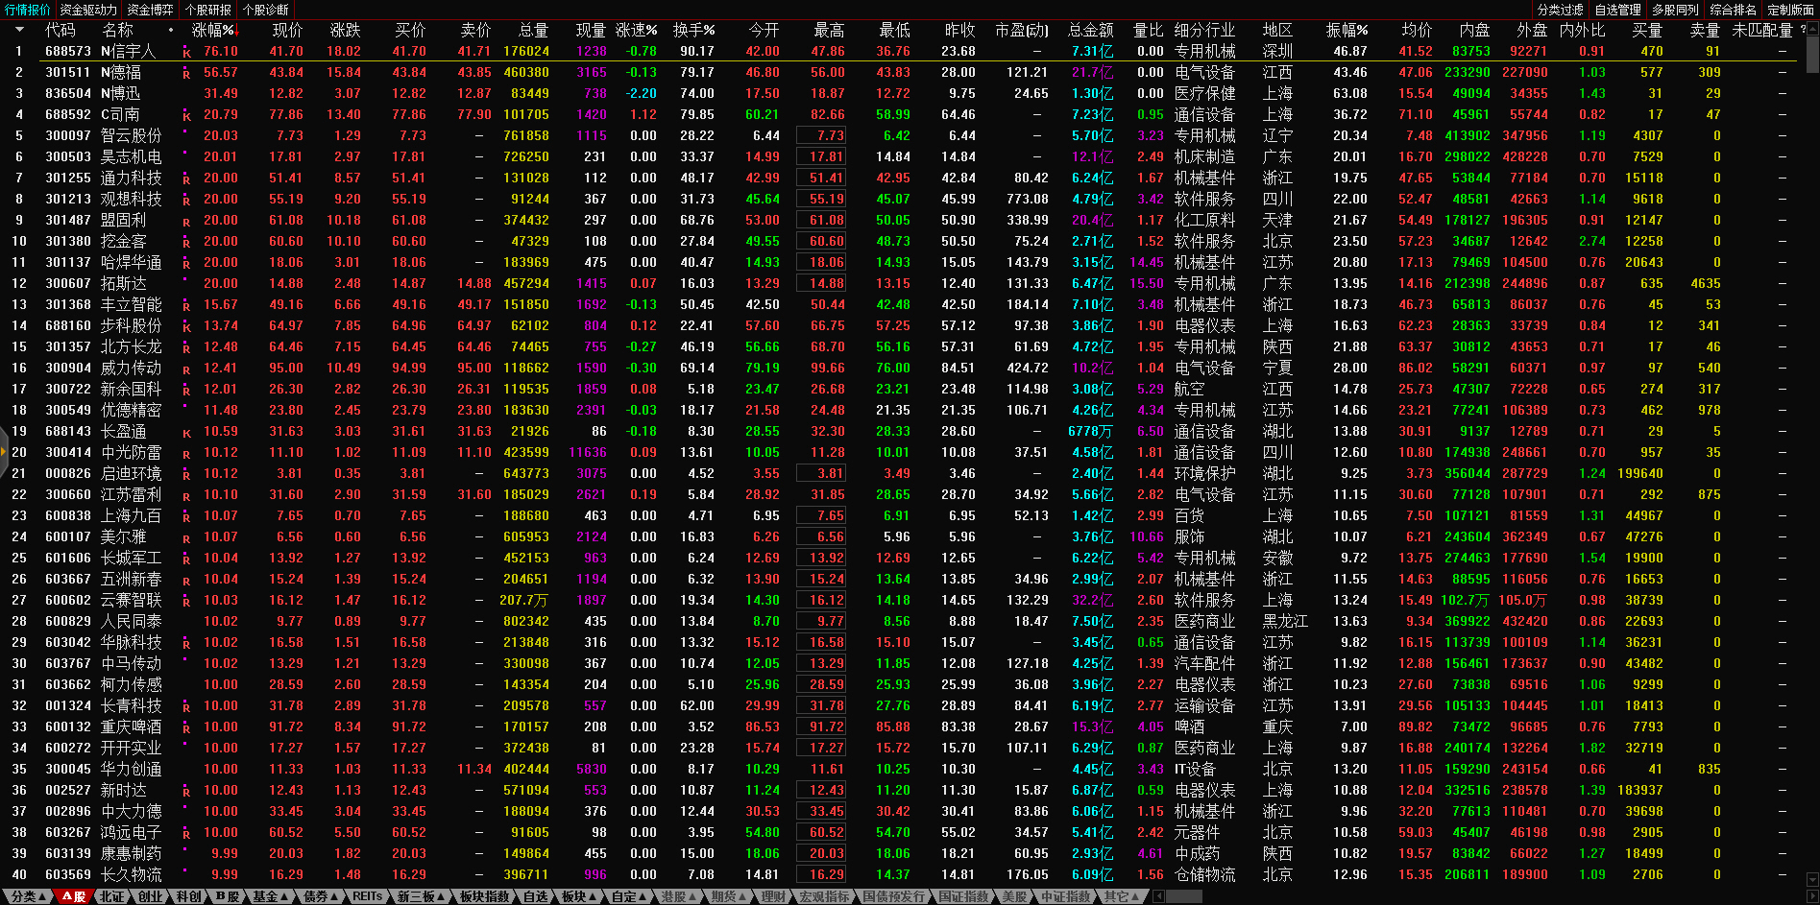Expand the 新三板 tab menu

coord(421,896)
